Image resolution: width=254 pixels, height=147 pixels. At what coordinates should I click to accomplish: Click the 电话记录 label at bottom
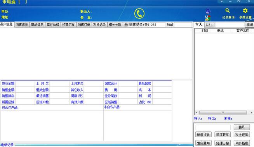[7, 145]
